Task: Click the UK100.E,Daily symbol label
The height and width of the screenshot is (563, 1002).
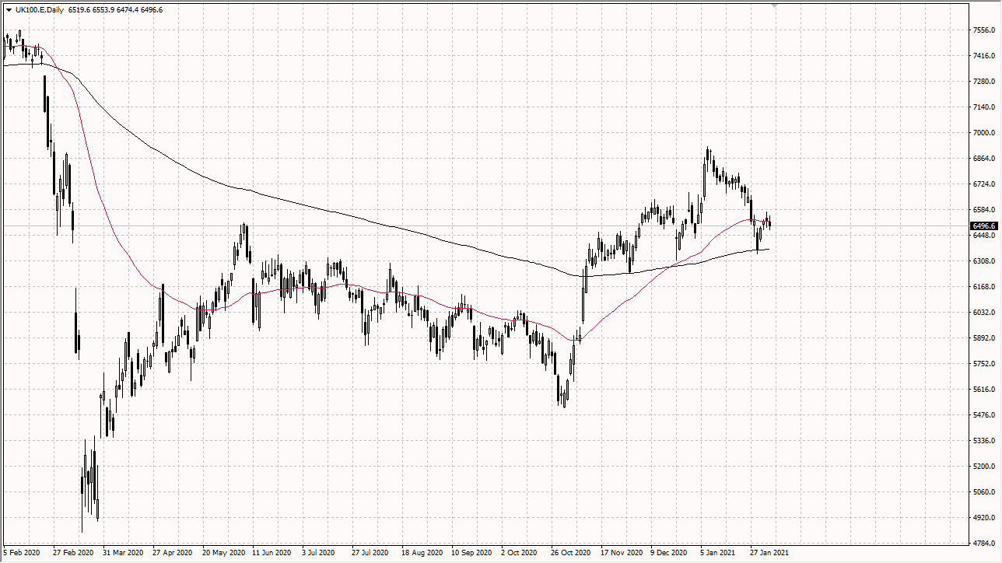Action: tap(39, 10)
